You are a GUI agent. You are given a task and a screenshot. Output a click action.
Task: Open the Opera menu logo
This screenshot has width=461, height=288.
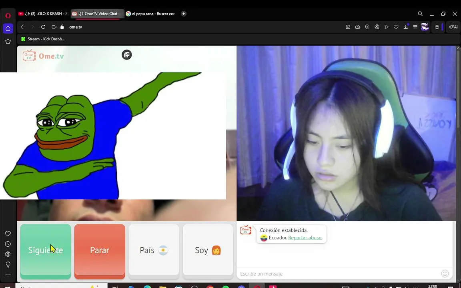8,16
